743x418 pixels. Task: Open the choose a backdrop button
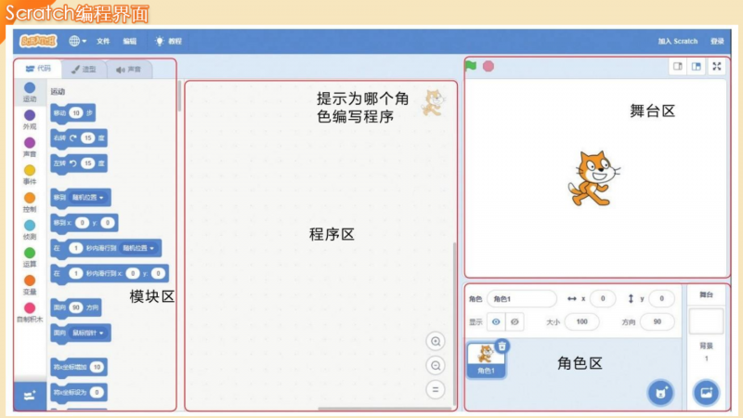706,393
